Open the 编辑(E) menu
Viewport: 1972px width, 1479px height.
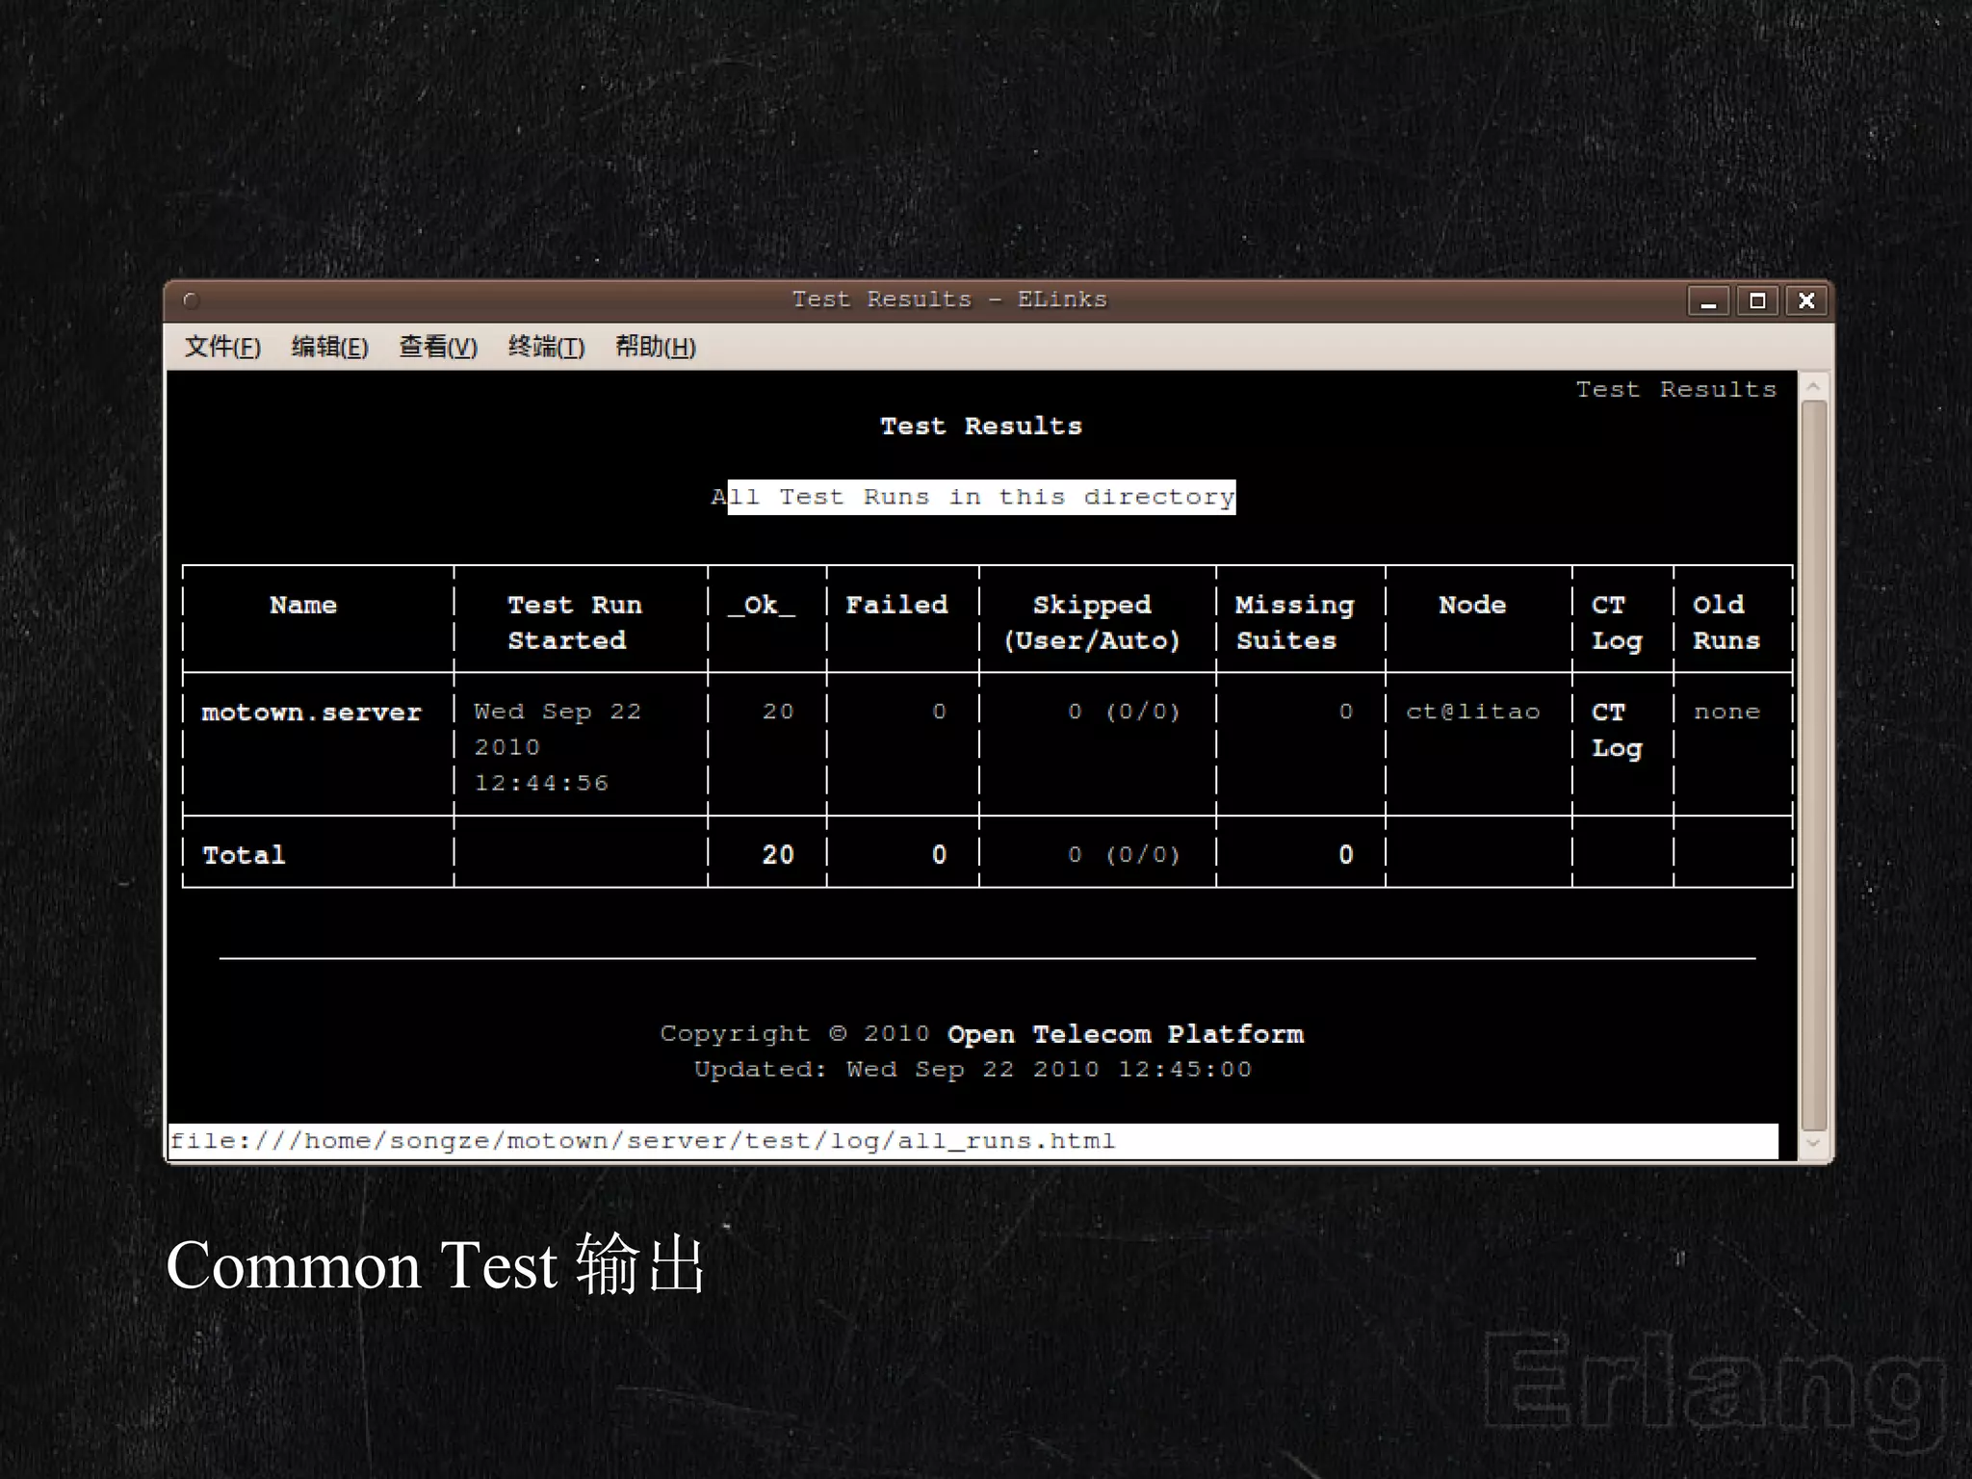coord(330,347)
